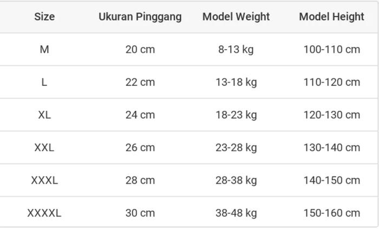Select the 28-38 kg weight cell

(236, 180)
